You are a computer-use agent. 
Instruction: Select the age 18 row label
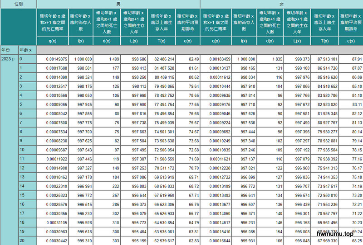(x=28, y=222)
